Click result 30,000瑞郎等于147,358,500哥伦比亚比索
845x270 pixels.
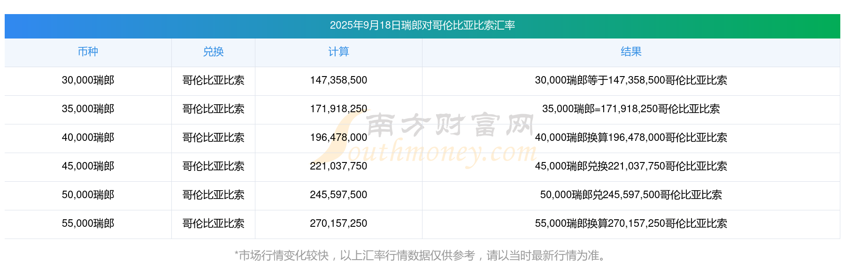point(631,80)
